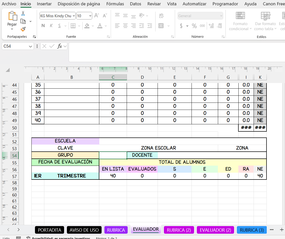Click the Cut scissors icon
This screenshot has width=285, height=239.
tap(23, 13)
